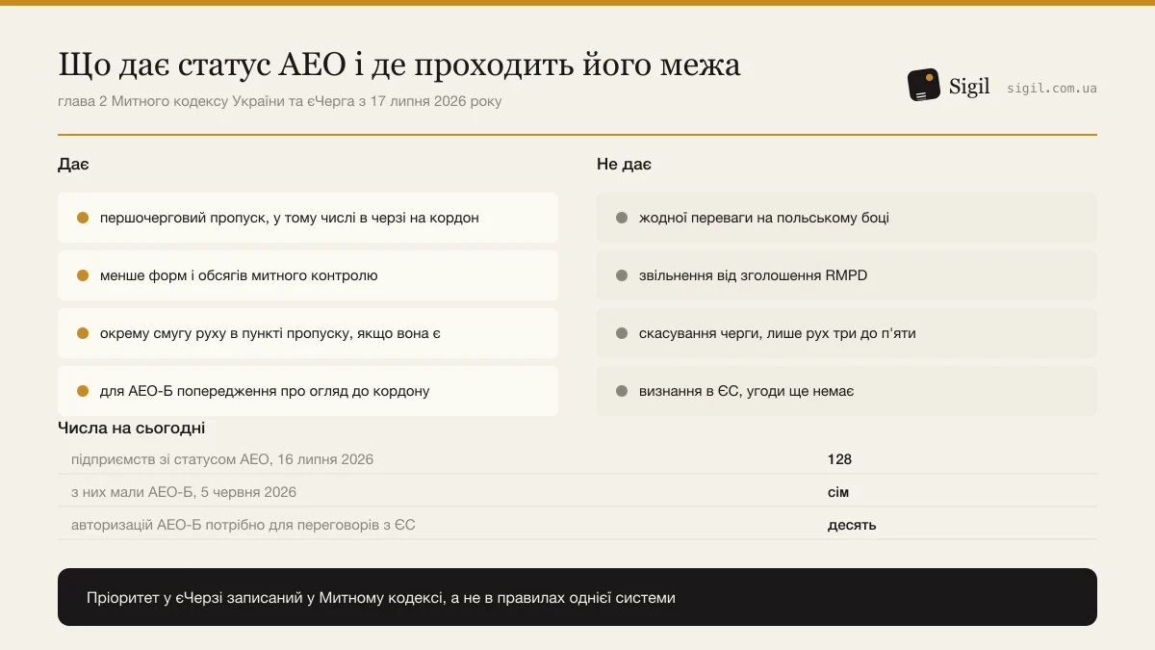Screen dimensions: 1155x650
Task: Select card 'жодної переваги на польському боці'
Action: 847,218
